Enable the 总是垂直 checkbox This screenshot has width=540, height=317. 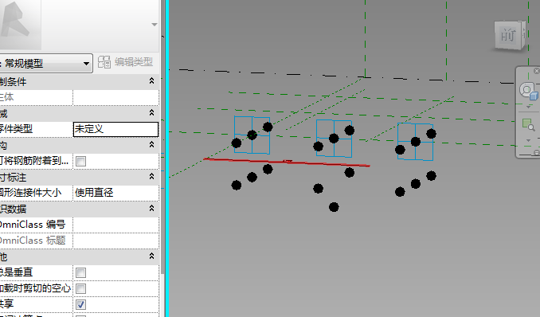[81, 272]
